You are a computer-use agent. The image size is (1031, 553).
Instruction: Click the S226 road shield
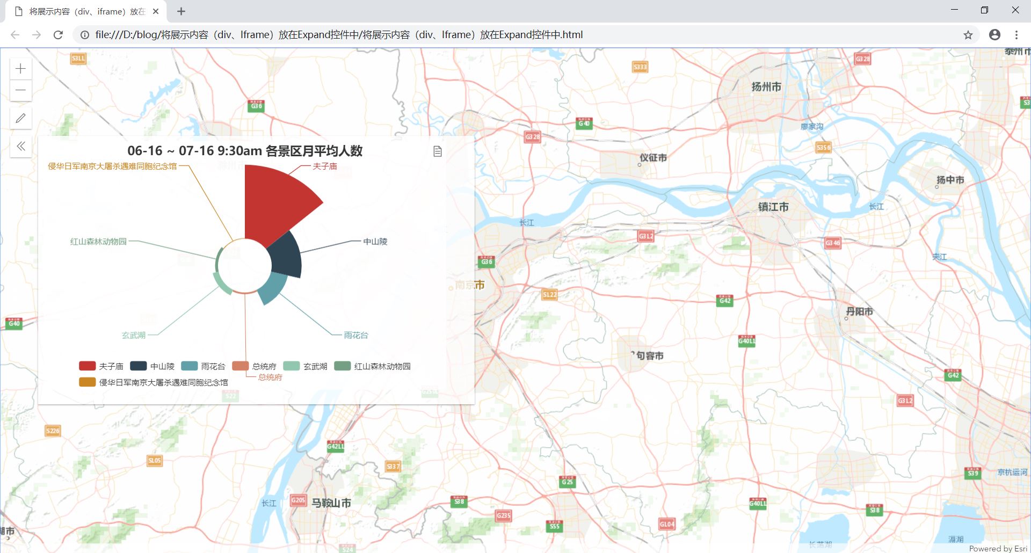[x=53, y=431]
